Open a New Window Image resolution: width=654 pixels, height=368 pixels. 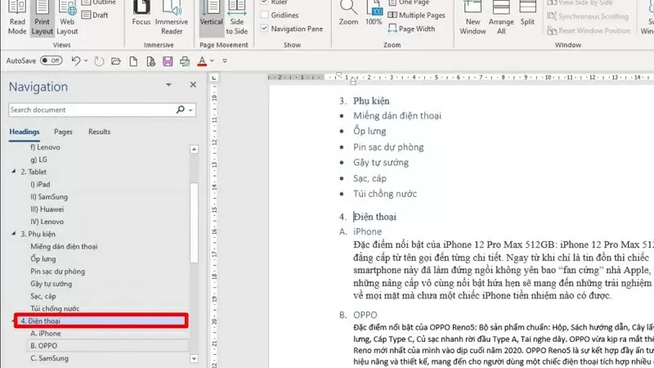tap(473, 18)
